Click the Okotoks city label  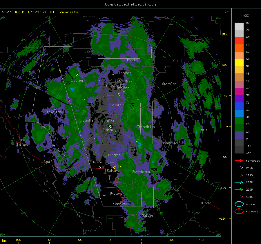[x=116, y=194]
